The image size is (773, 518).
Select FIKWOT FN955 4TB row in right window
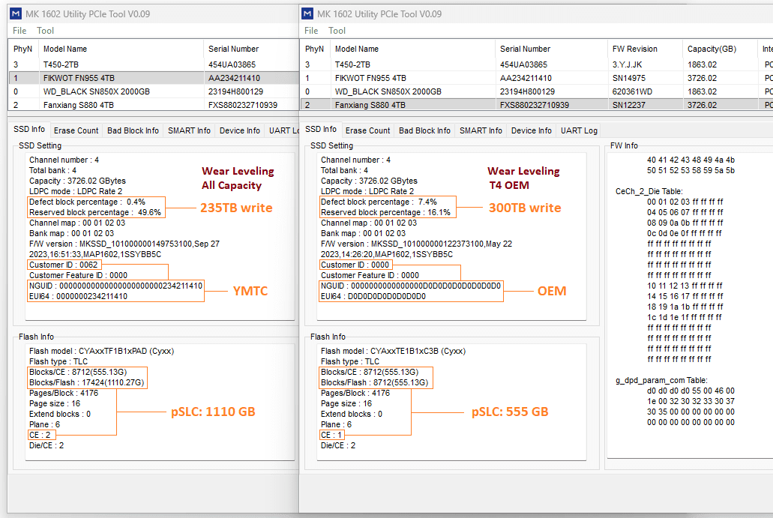pos(537,78)
